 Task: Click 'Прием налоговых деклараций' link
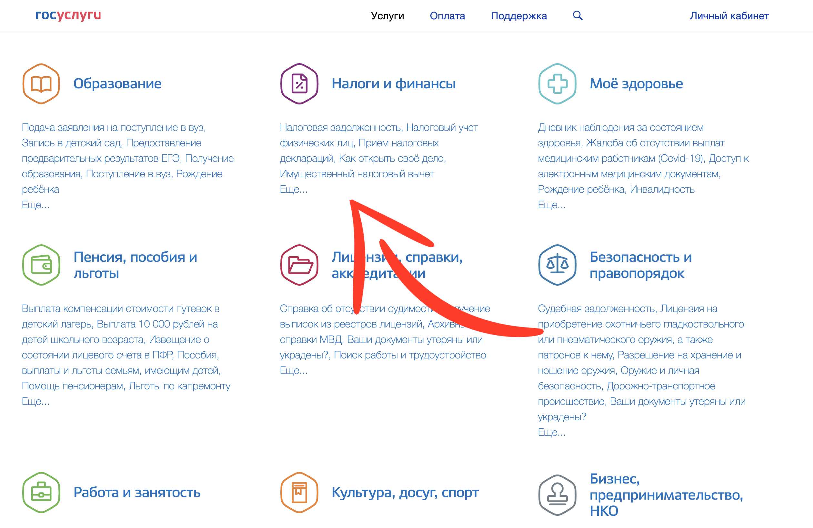coord(360,151)
